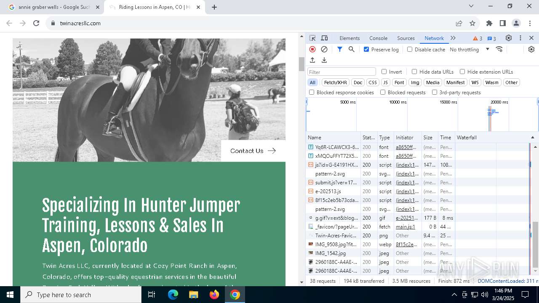Screen dimensions: 539x303
Task: Open network search magnifier
Action: [x=352, y=49]
